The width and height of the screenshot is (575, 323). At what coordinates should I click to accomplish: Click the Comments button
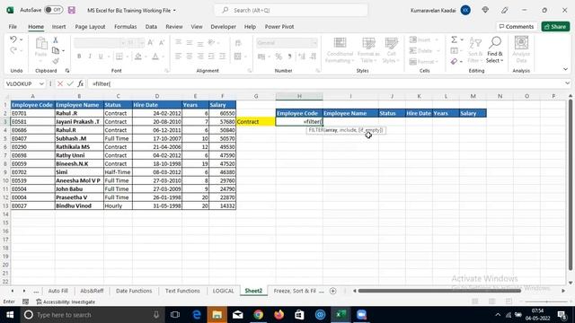coord(517,26)
